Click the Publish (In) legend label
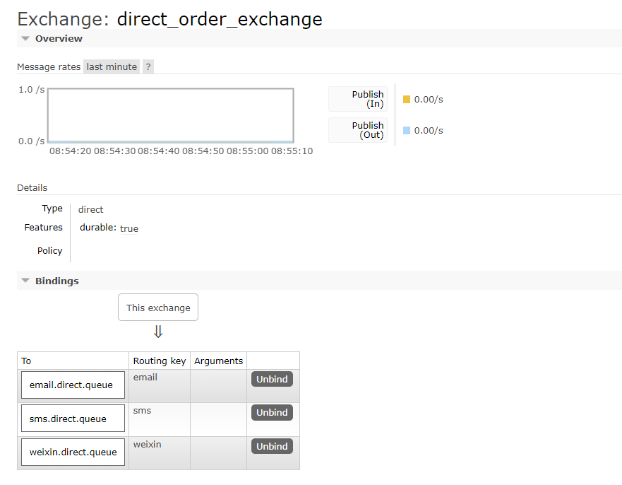This screenshot has width=622, height=485. (x=359, y=99)
